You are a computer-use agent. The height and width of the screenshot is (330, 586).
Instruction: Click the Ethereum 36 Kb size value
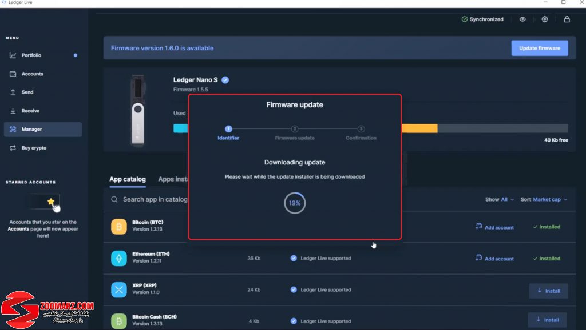(254, 258)
